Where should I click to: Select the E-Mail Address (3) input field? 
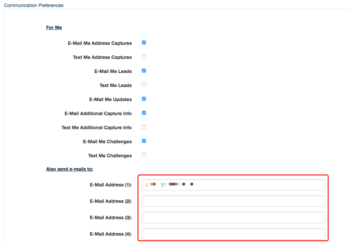pos(233,218)
